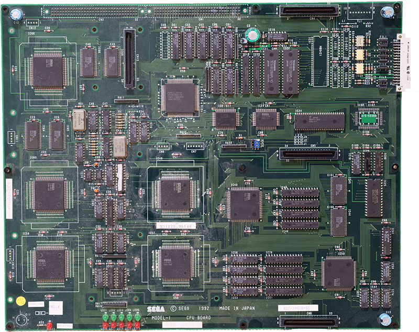419x332 pixels.
Task: Click the red LED below green LED5
Action: click(x=137, y=325)
